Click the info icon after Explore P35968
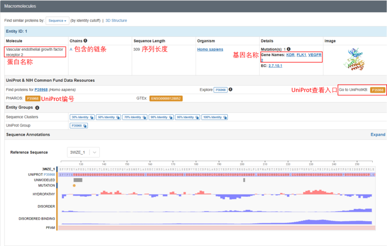This screenshot has height=246, width=387. point(230,89)
